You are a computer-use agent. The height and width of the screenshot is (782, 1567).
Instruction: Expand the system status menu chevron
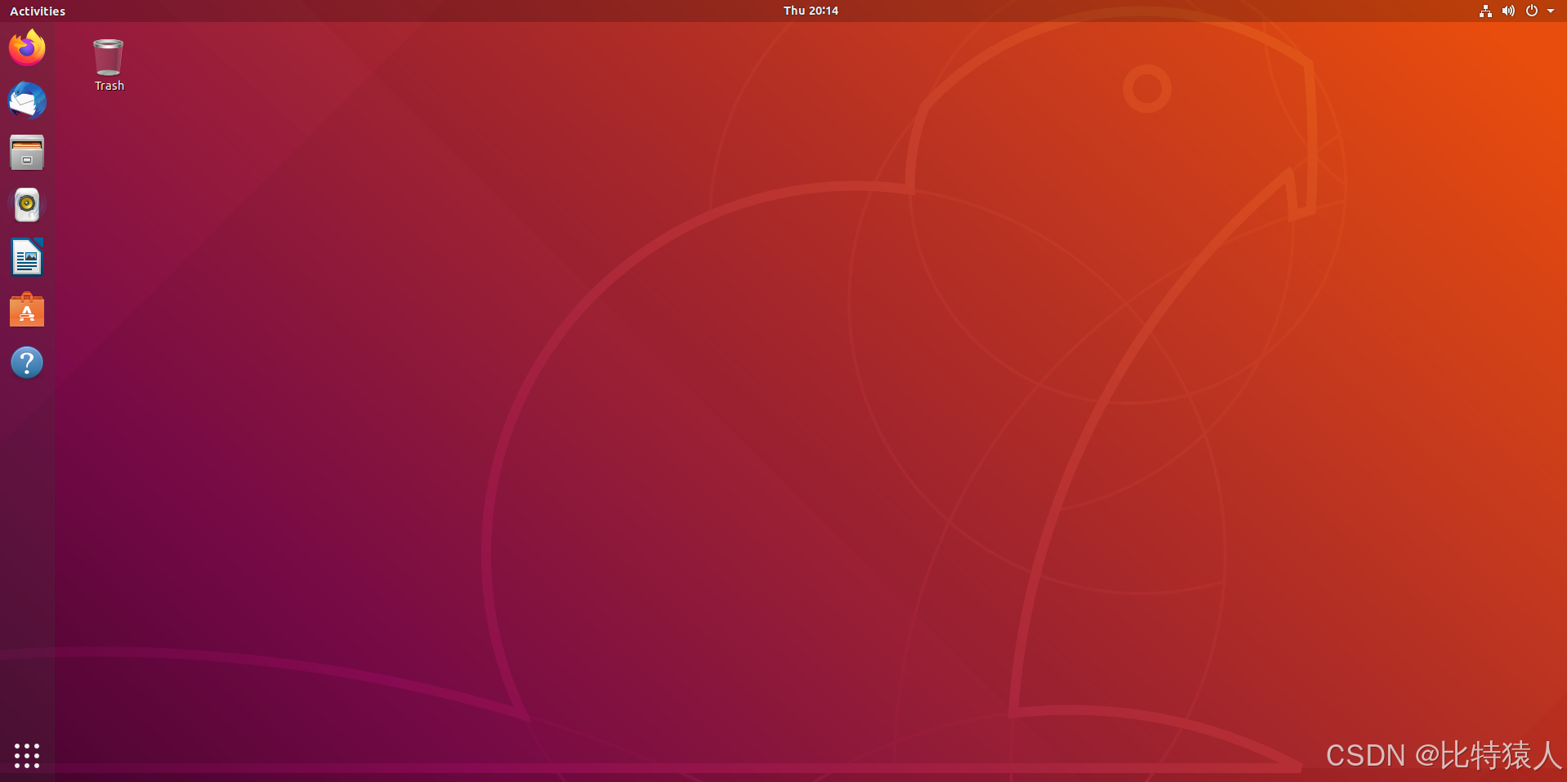[x=1549, y=11]
